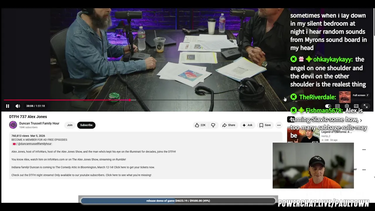Viewport: 375px width, 211px height.
Task: Share the video
Action: coord(229,125)
